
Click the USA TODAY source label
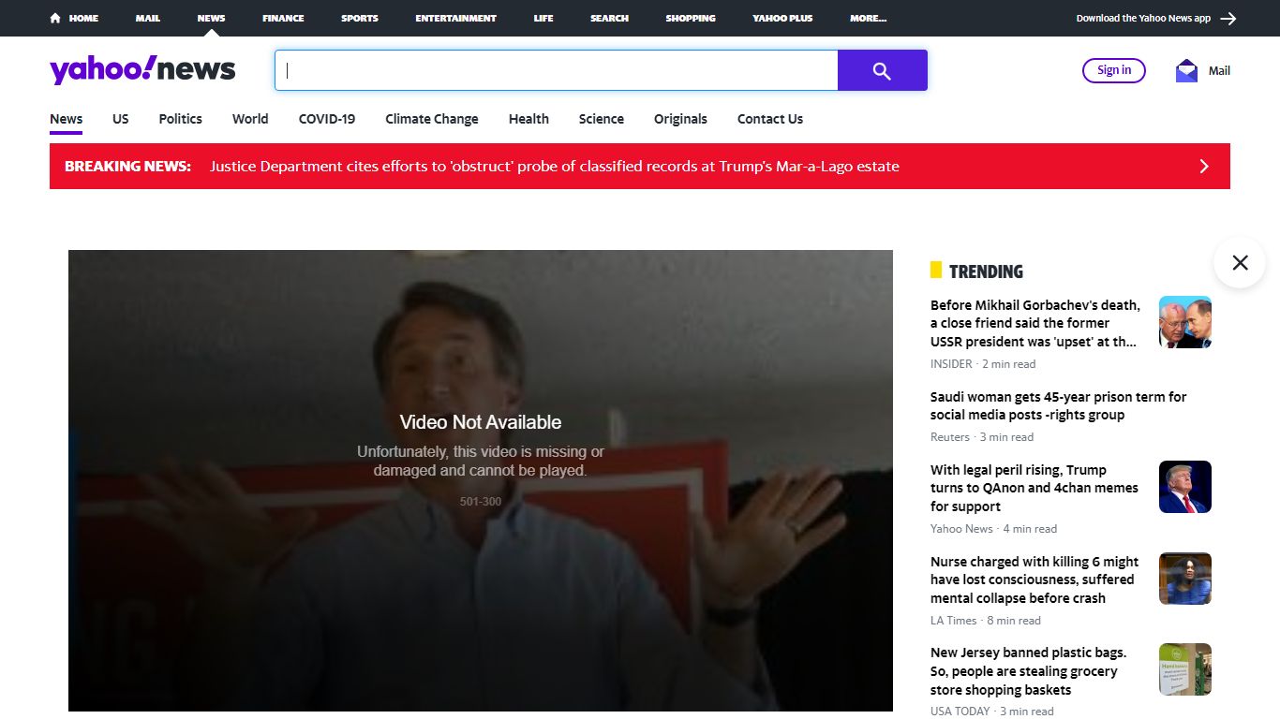point(960,712)
